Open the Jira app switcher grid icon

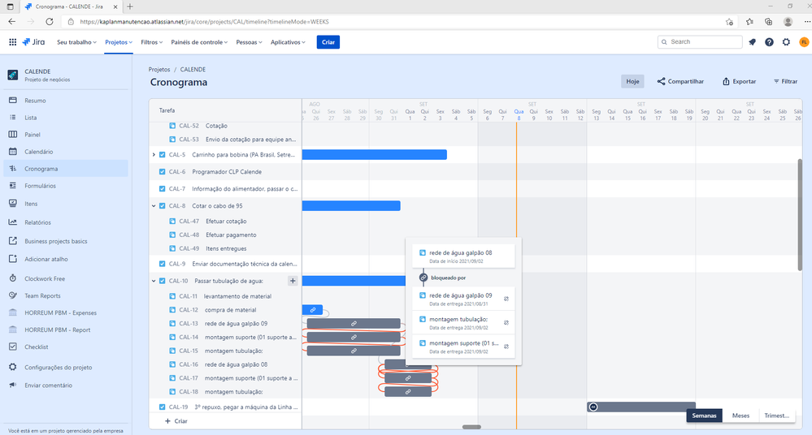pos(12,42)
